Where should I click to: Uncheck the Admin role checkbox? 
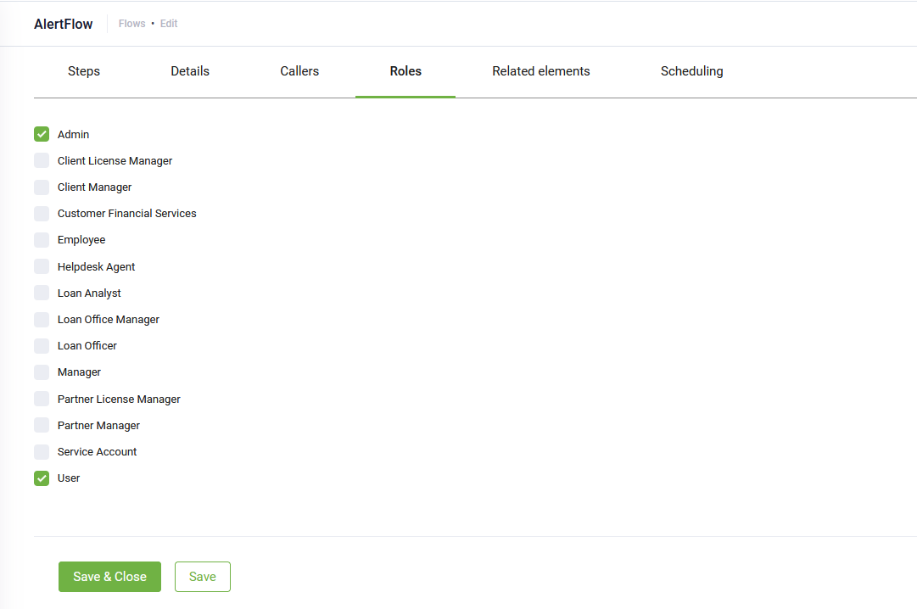[42, 134]
